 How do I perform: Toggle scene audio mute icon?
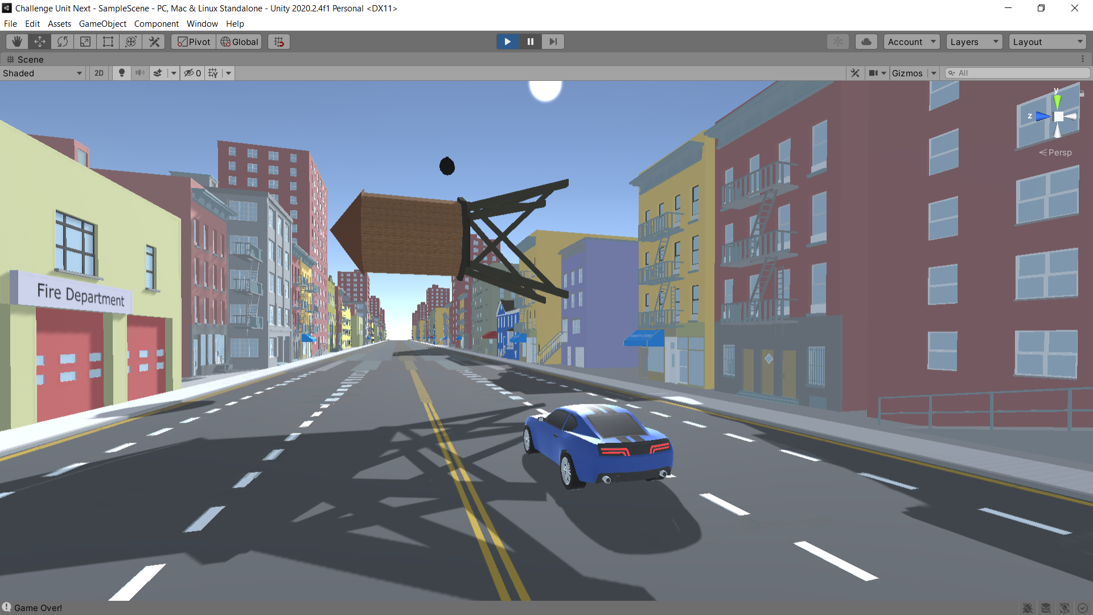pos(139,73)
